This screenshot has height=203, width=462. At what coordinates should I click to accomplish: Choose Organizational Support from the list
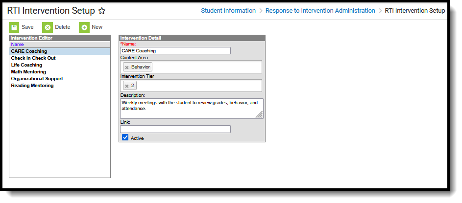(x=37, y=79)
